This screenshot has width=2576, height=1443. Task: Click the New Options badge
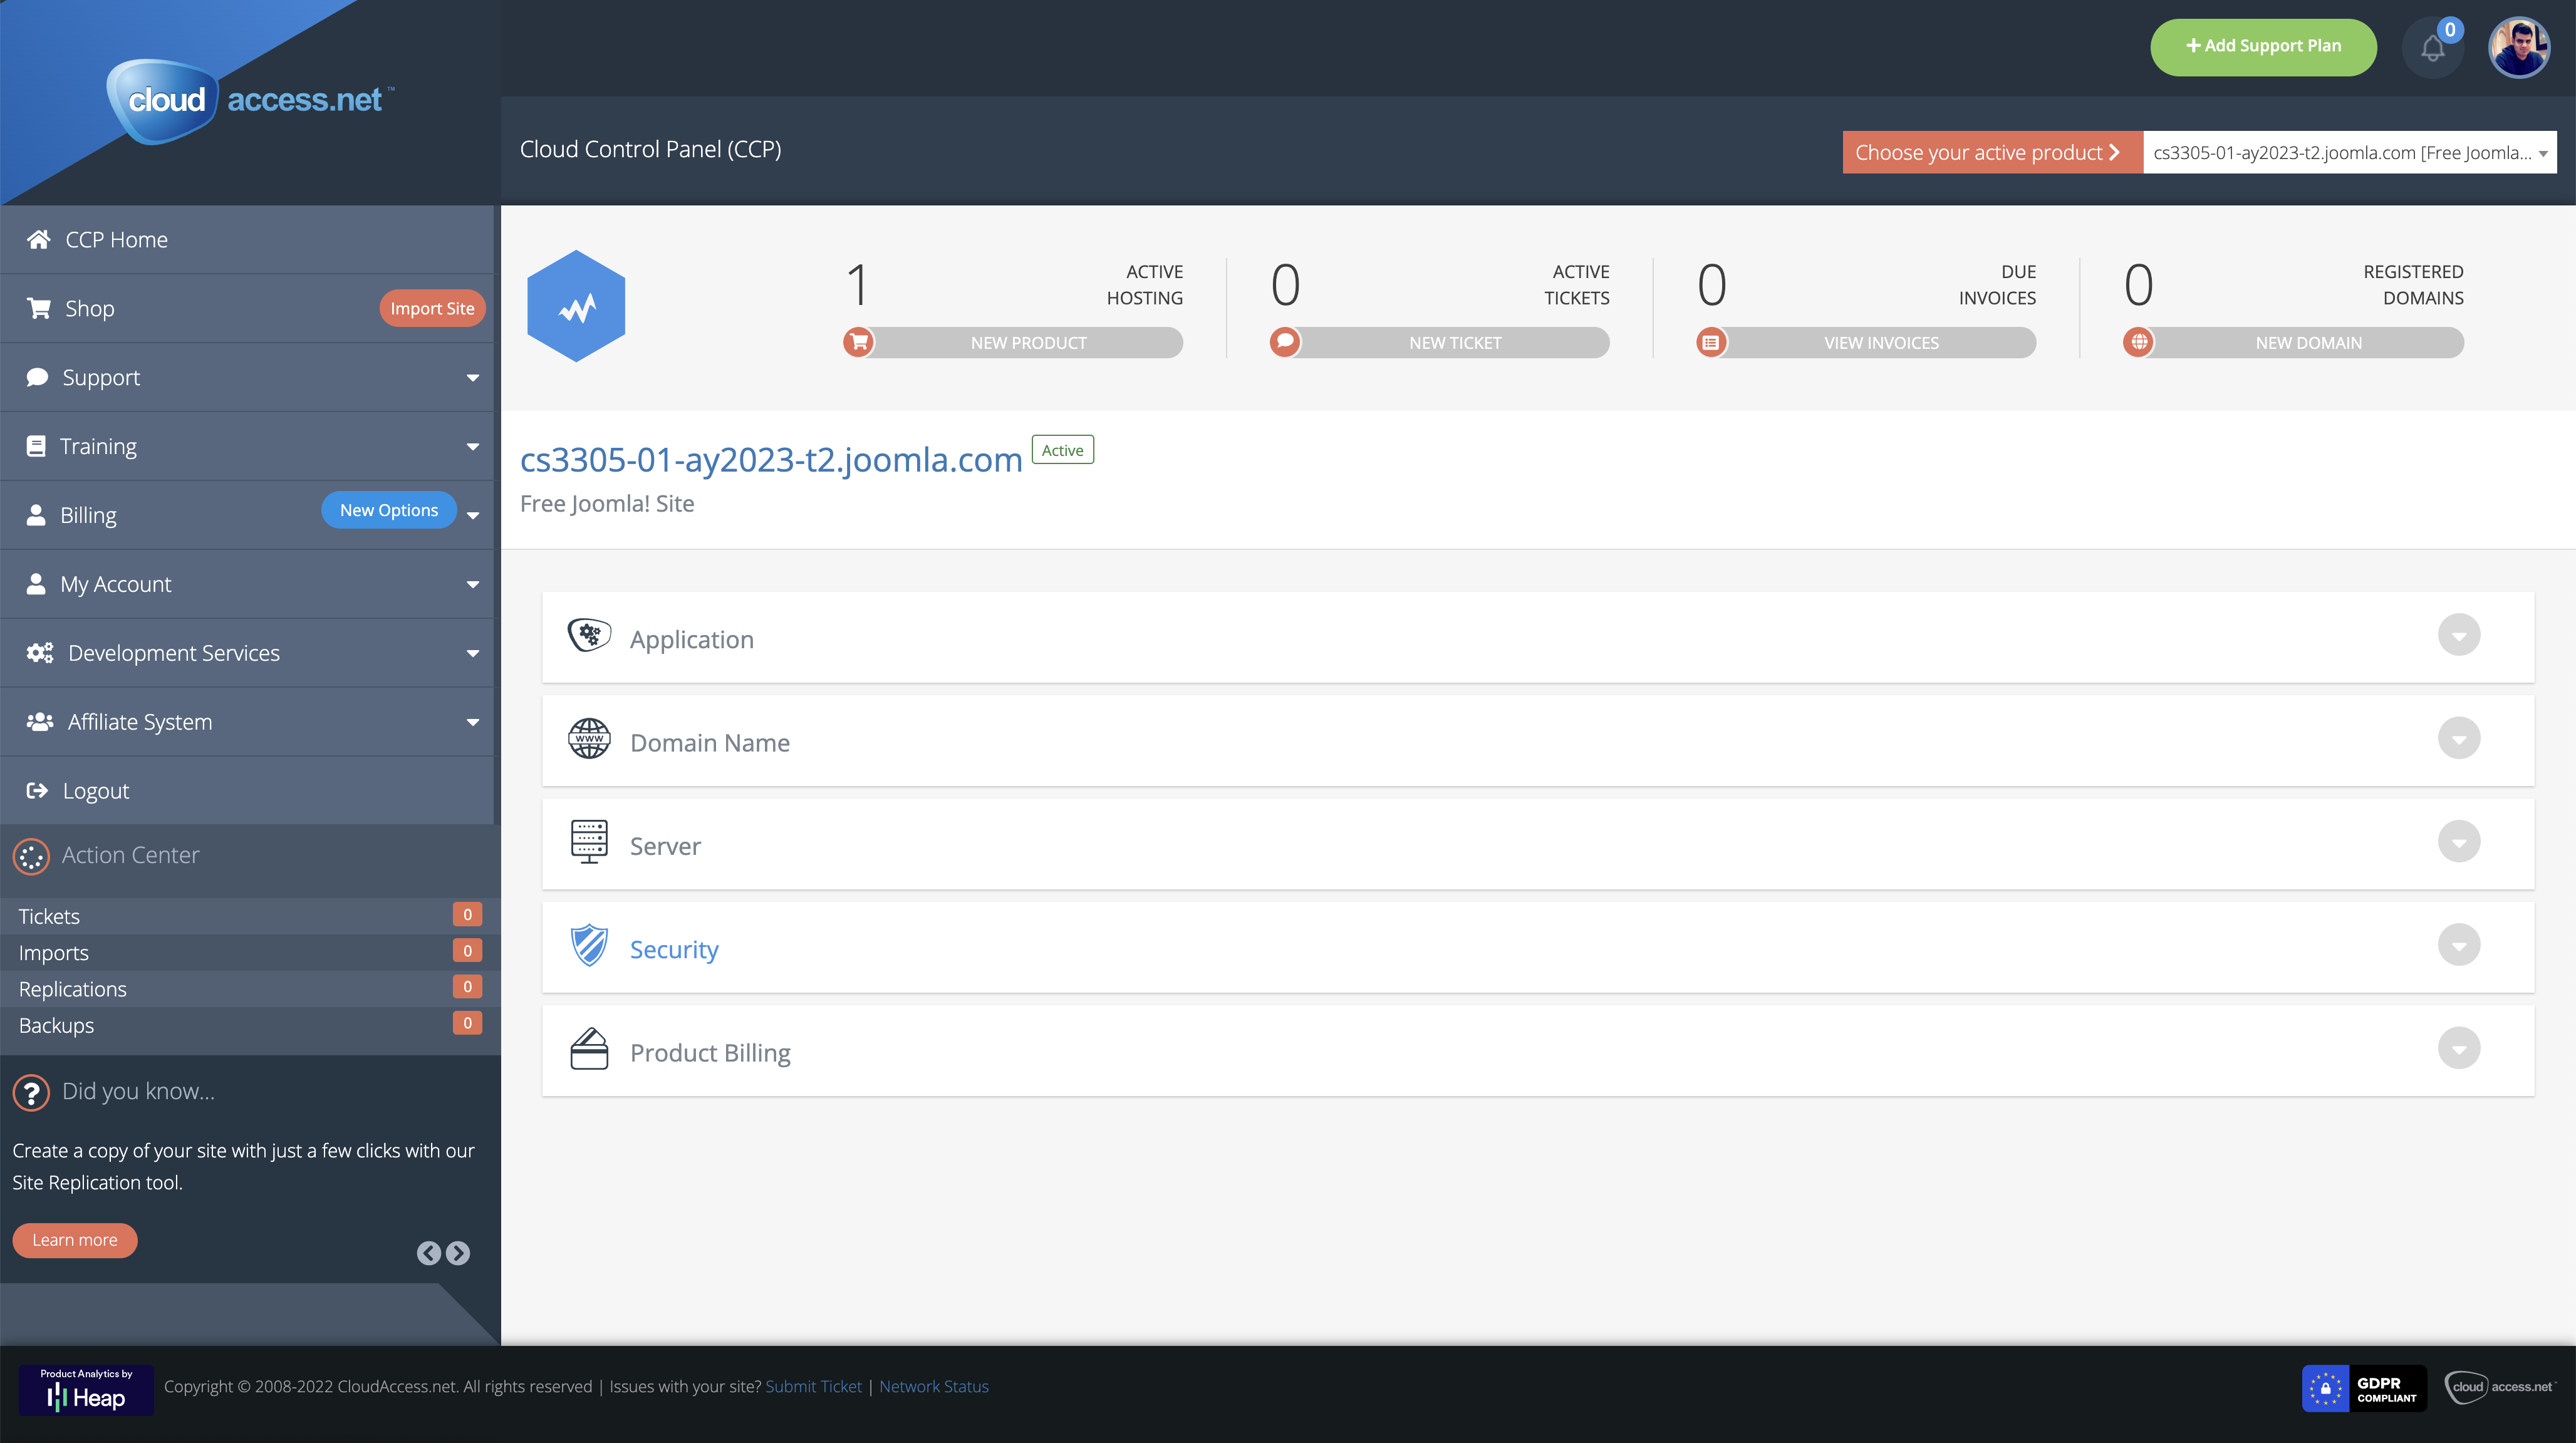[389, 510]
